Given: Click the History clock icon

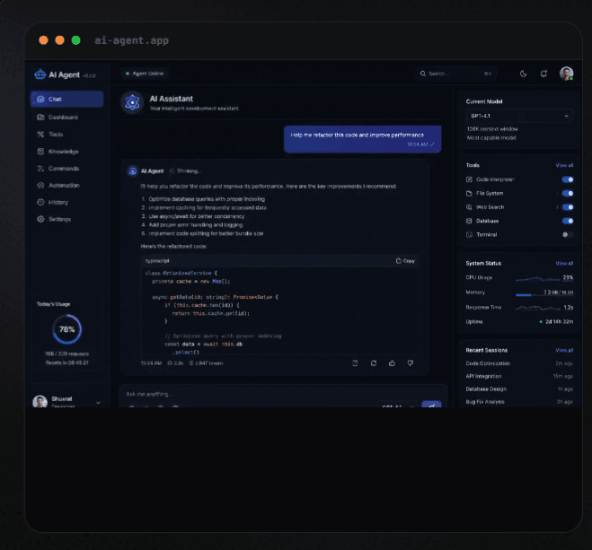Looking at the screenshot, I should [x=40, y=203].
